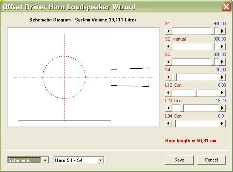
Task: Click the L34 value 0,01
Action: [222, 116]
